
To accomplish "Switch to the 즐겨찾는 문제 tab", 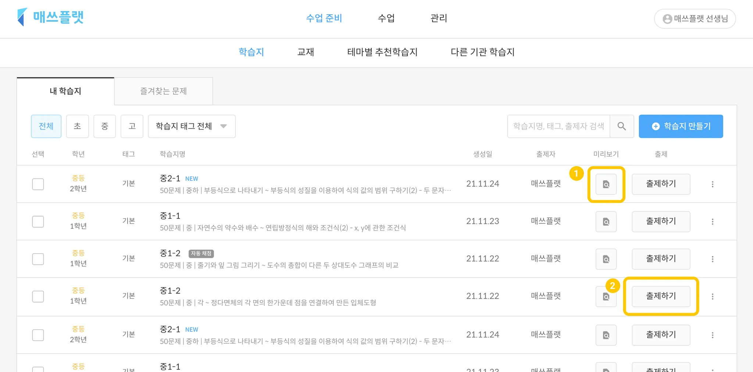I will (x=163, y=91).
